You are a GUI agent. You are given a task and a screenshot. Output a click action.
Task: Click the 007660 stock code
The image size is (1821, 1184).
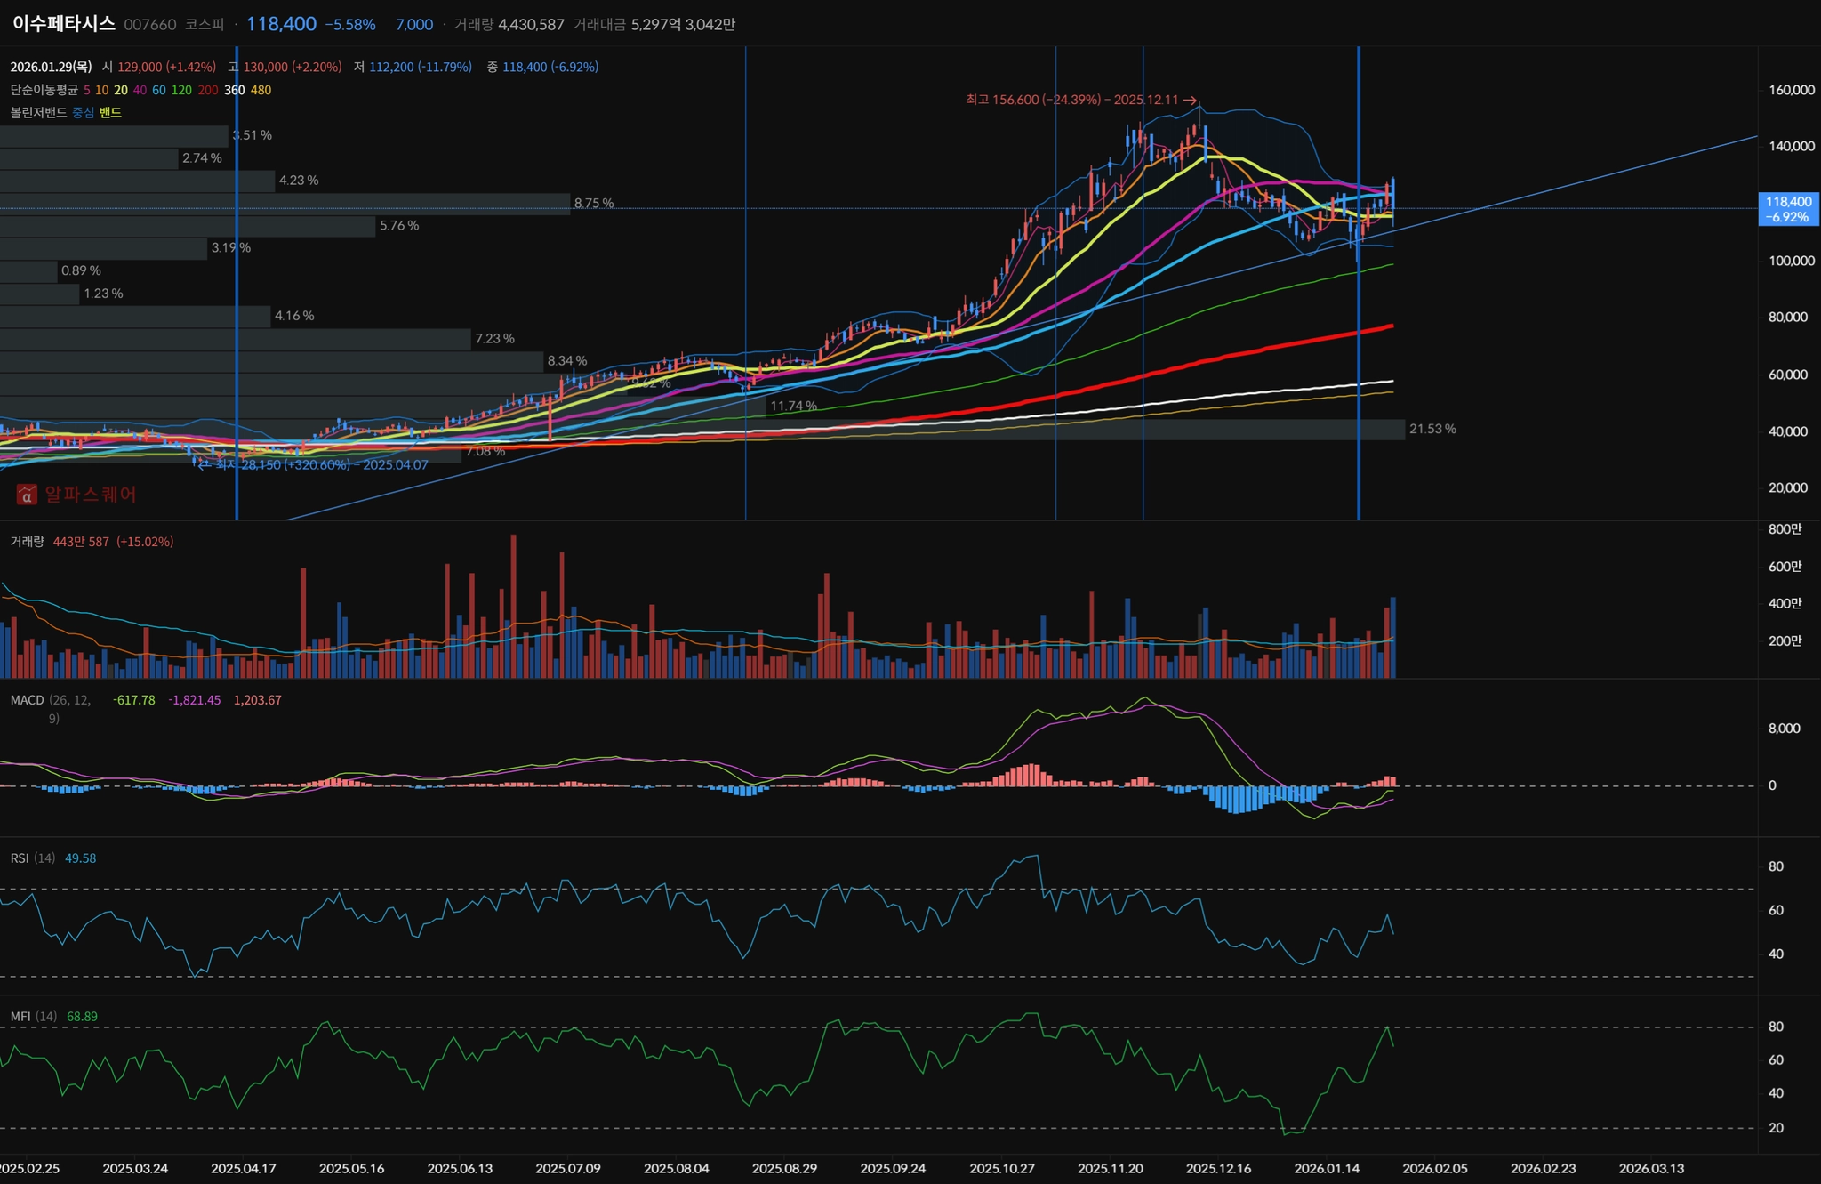[150, 25]
